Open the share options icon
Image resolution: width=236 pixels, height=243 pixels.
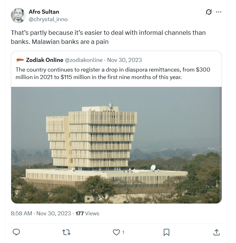[216, 232]
